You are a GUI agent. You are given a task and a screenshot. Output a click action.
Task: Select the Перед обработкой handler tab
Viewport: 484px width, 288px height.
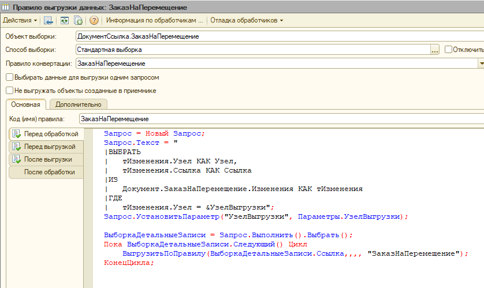[x=46, y=134]
